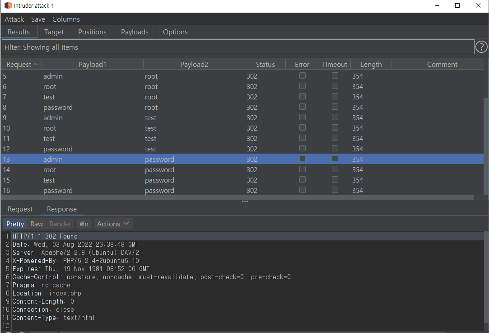Viewport: 489px width, 333px height.
Task: Switch to Pretty view
Action: click(15, 224)
